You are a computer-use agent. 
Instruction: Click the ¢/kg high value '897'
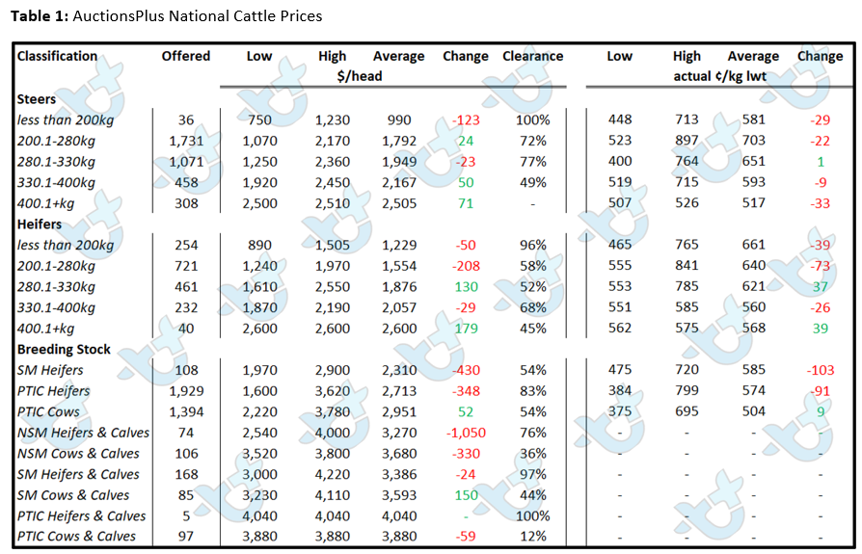pos(687,141)
